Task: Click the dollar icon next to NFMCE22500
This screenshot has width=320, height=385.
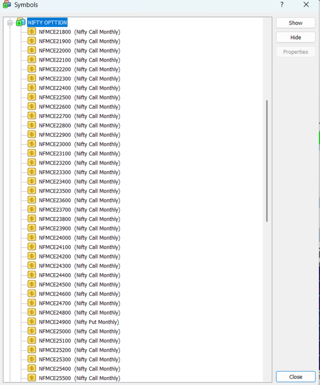Action: click(32, 97)
